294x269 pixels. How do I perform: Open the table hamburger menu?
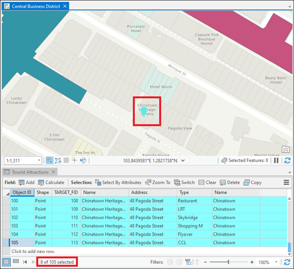tap(286, 182)
